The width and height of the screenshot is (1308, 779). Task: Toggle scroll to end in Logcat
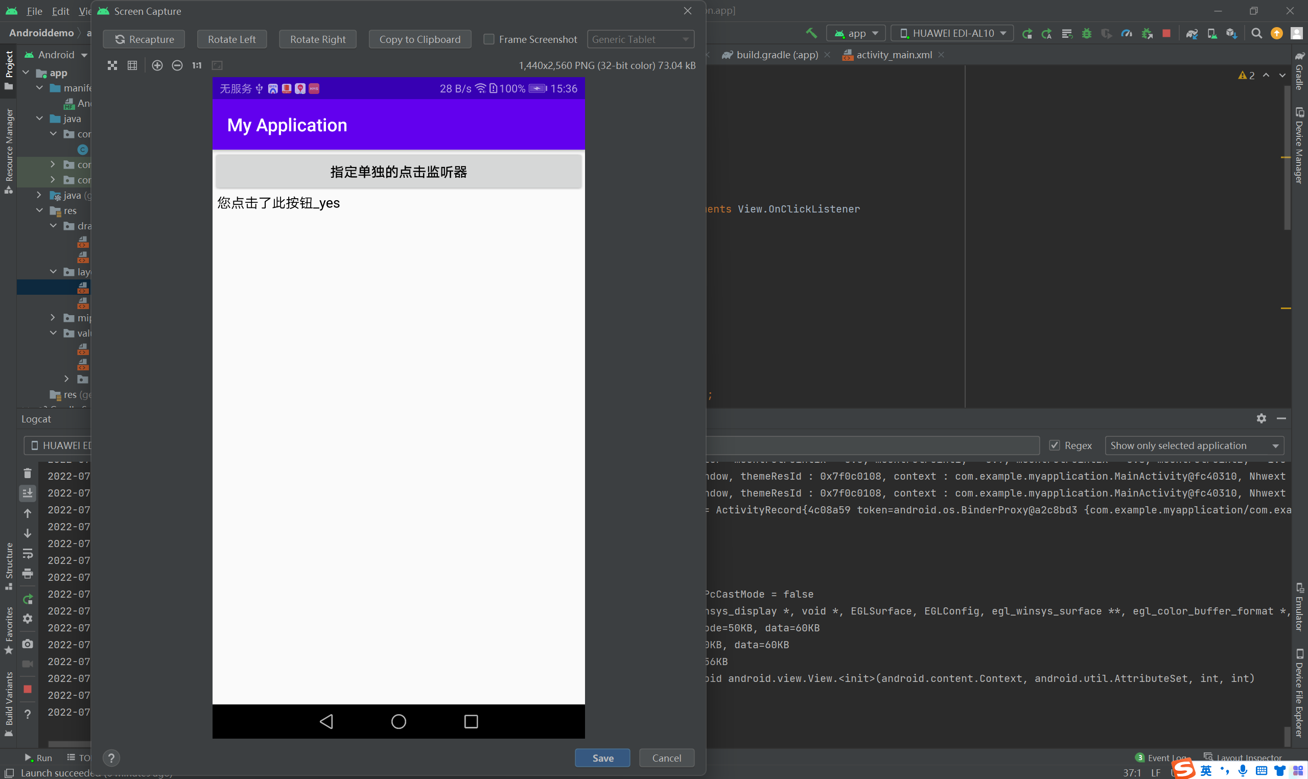(28, 492)
